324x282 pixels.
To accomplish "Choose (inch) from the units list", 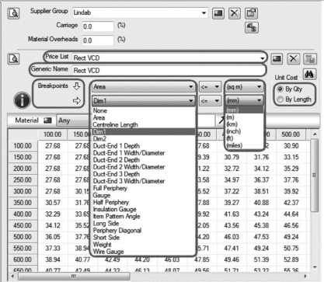I will pyautogui.click(x=233, y=131).
